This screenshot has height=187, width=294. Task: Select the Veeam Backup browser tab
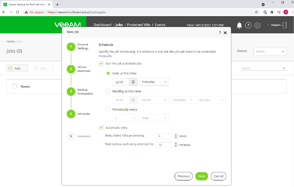click(27, 4)
